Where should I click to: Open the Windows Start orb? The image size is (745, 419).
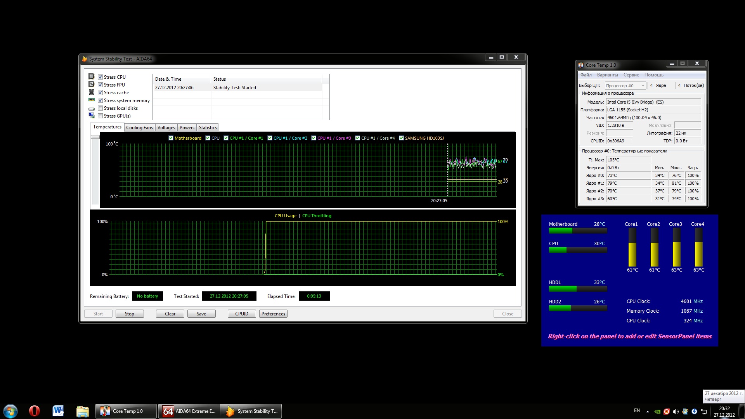[x=10, y=411]
